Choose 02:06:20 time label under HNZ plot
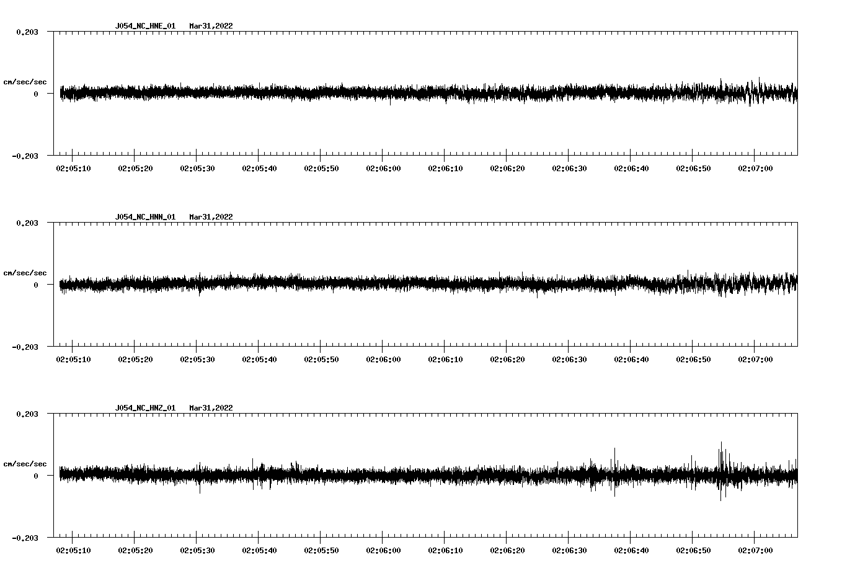This screenshot has height=573, width=842. (x=507, y=551)
